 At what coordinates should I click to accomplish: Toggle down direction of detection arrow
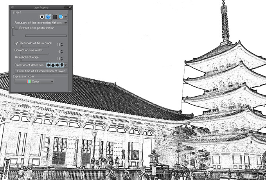click(x=62, y=65)
